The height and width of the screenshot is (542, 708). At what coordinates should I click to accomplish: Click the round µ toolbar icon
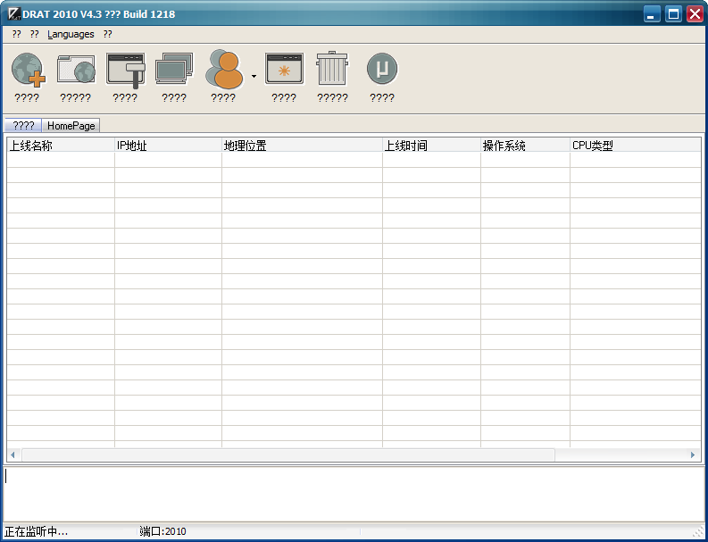[x=382, y=70]
